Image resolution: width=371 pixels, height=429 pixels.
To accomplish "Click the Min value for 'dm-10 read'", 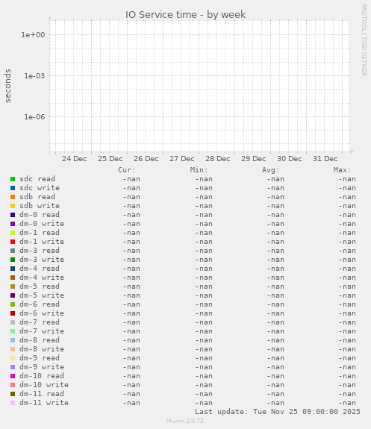I will pos(204,376).
